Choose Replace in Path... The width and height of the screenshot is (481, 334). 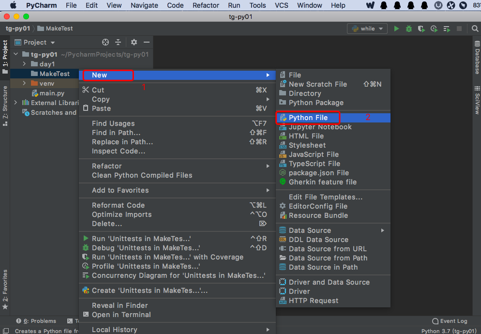pyautogui.click(x=177, y=142)
